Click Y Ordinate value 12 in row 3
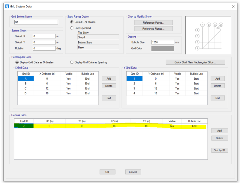The height and width of the screenshot is (183, 240). point(156,88)
